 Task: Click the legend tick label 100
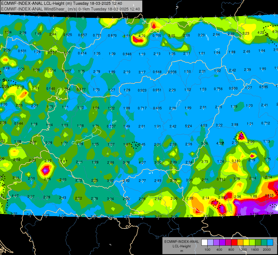pos(207,250)
